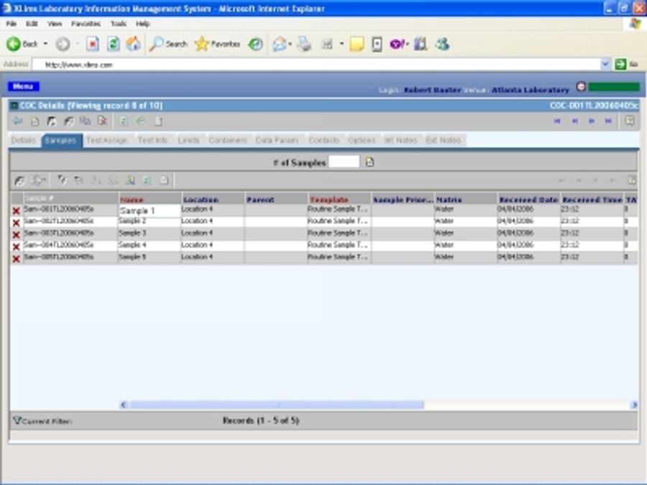Open the Edit icon dropdown arrow in IE toolbar
Image resolution: width=647 pixels, height=485 pixels.
(x=341, y=44)
